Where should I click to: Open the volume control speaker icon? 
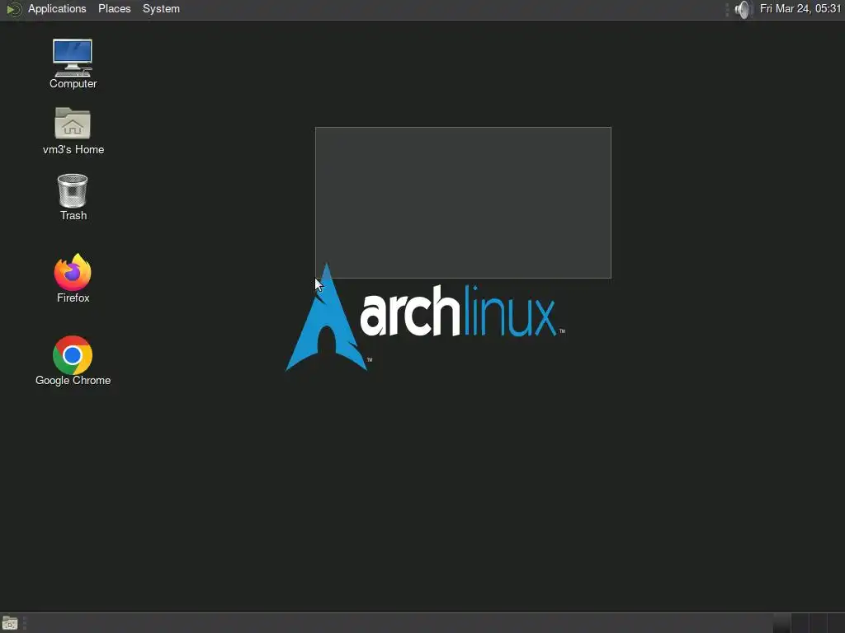(743, 9)
